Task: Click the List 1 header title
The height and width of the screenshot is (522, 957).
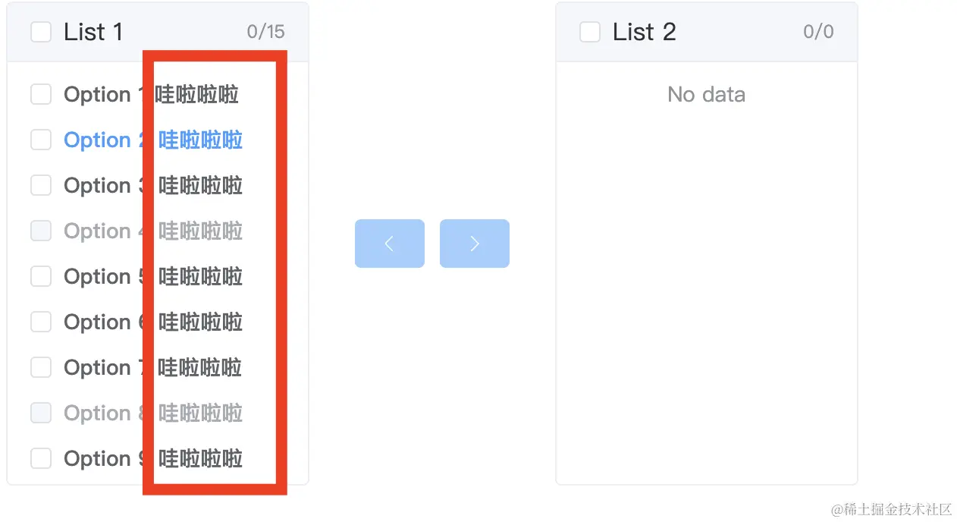Action: pyautogui.click(x=93, y=31)
